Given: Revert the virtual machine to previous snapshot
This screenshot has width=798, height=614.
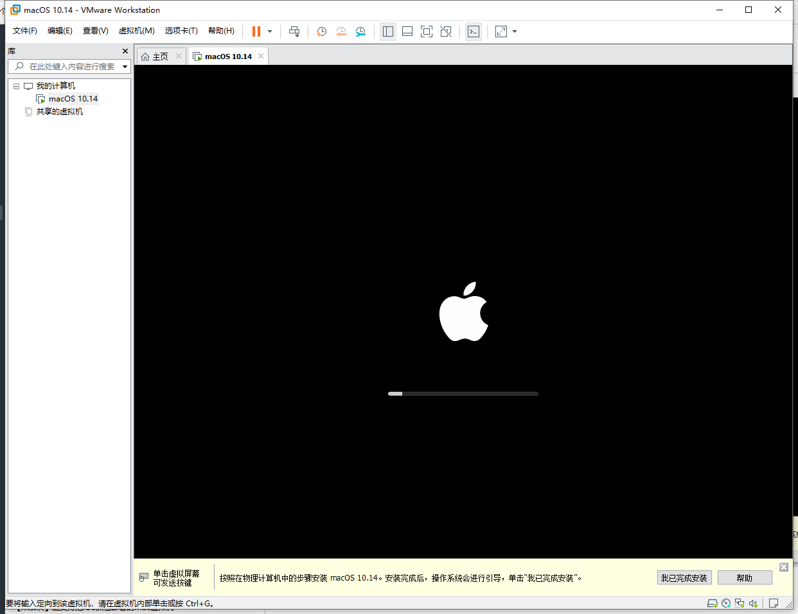Looking at the screenshot, I should (x=341, y=31).
